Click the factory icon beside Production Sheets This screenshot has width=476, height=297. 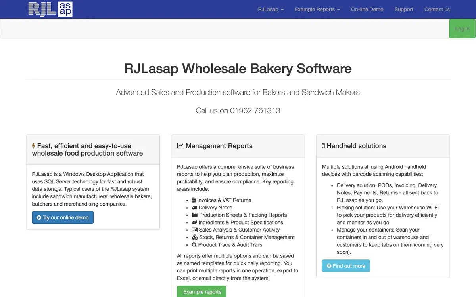pyautogui.click(x=194, y=215)
